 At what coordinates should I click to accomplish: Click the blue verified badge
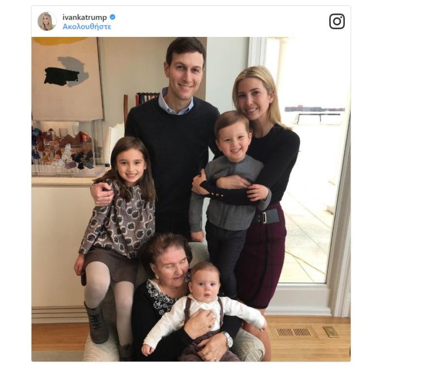coord(113,18)
